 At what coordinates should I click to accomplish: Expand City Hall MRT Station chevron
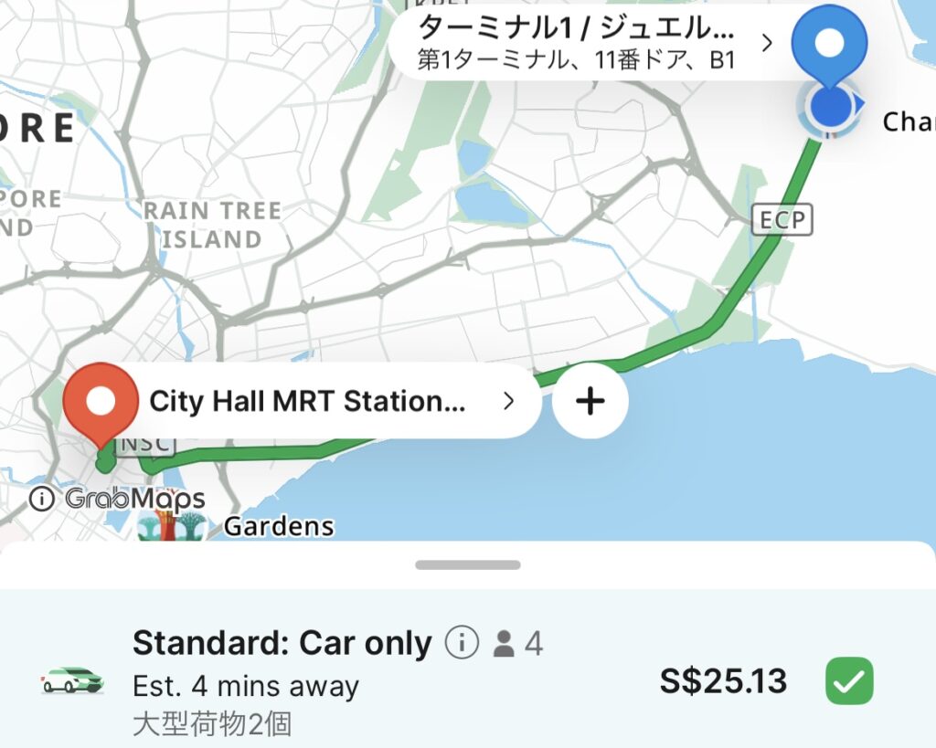tap(508, 401)
